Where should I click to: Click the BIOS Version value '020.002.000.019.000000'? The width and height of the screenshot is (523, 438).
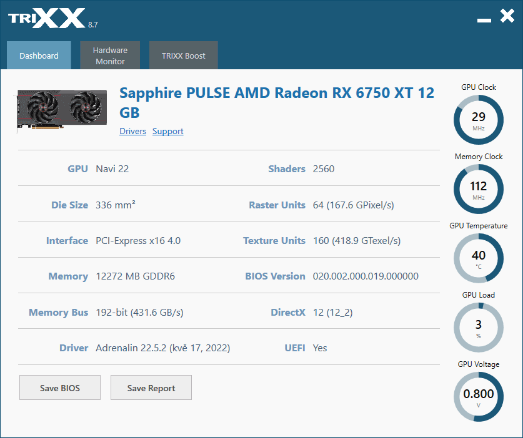click(366, 276)
